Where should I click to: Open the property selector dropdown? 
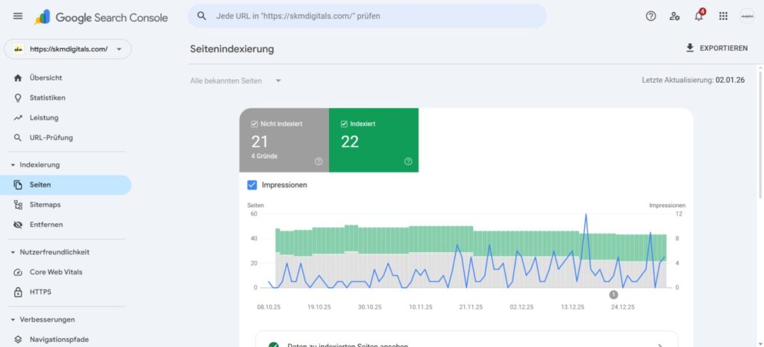[x=68, y=49]
